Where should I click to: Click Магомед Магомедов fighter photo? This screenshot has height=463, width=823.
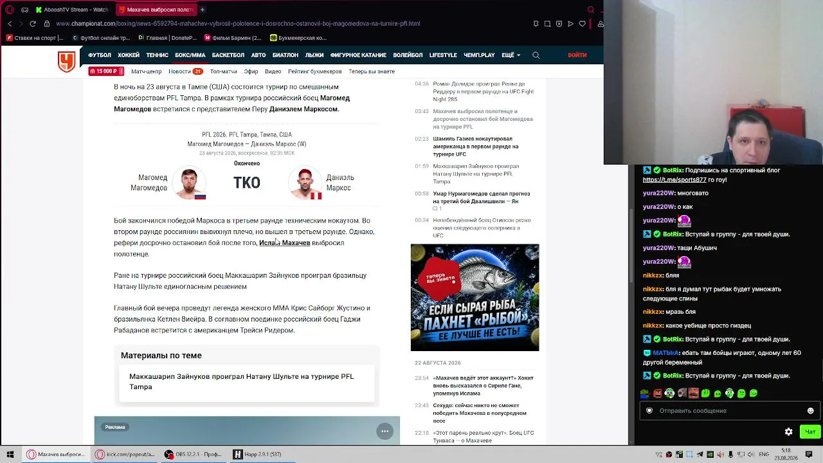(189, 183)
